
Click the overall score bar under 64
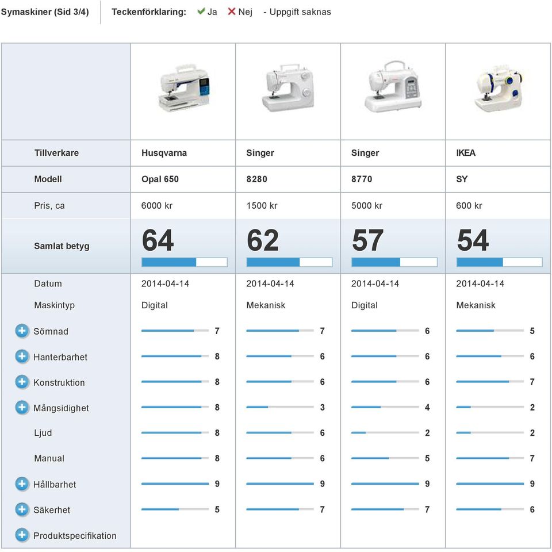coord(185,262)
